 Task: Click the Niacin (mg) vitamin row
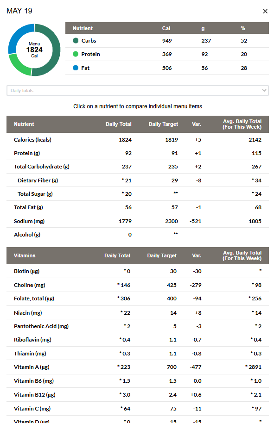pos(138,313)
